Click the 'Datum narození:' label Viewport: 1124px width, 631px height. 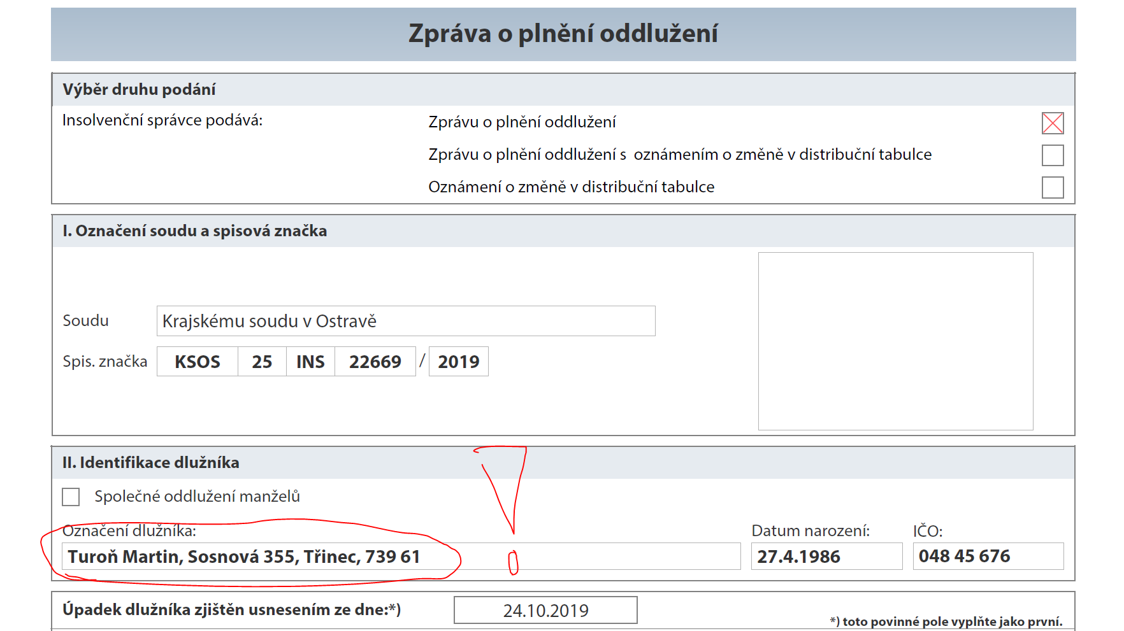tap(811, 531)
